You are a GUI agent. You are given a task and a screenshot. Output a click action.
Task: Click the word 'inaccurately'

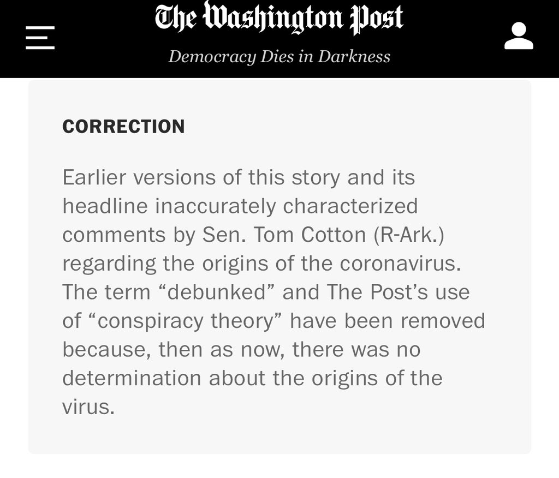tap(215, 207)
